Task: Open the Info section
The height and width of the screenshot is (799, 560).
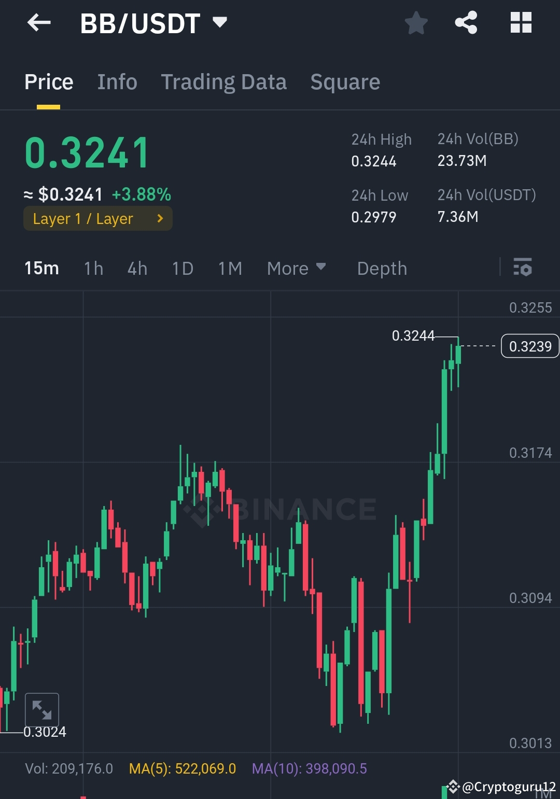Action: pyautogui.click(x=117, y=81)
